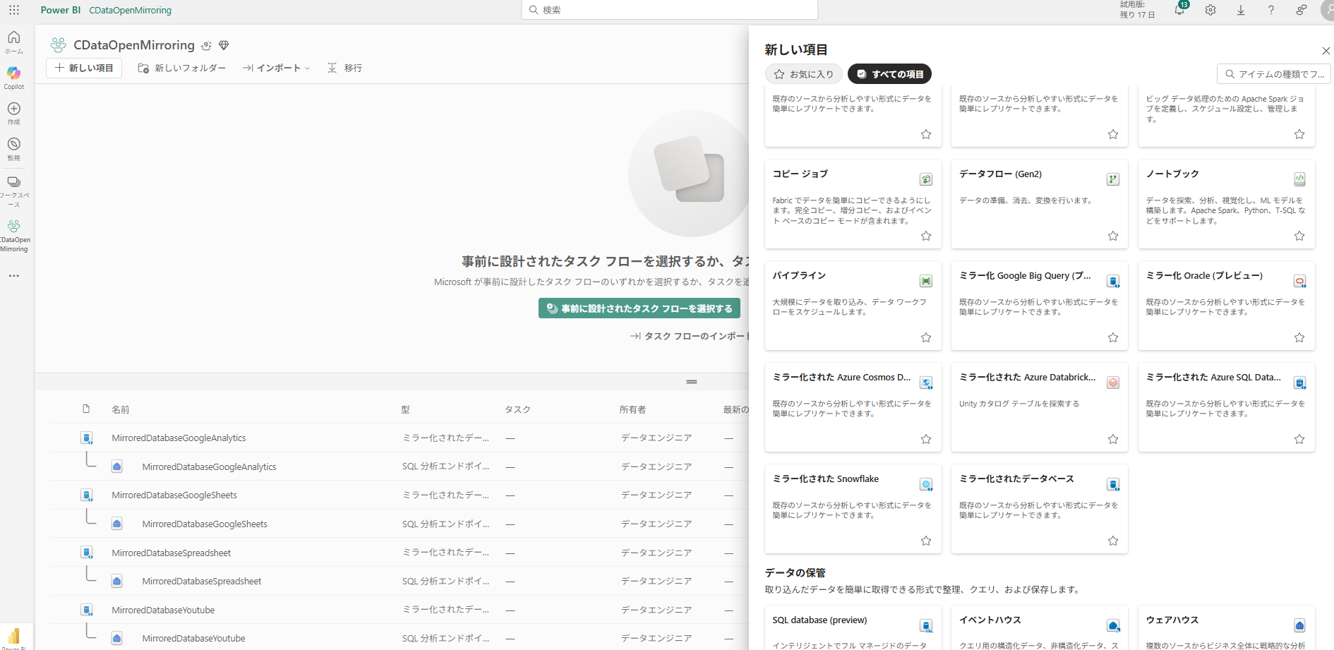Open the Create (作成) sidebar icon
This screenshot has width=1334, height=650.
[x=14, y=113]
